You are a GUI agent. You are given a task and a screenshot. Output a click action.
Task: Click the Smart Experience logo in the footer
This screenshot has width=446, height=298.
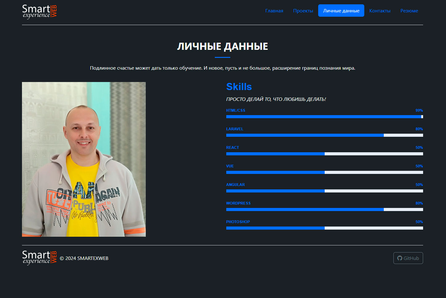[x=39, y=257]
